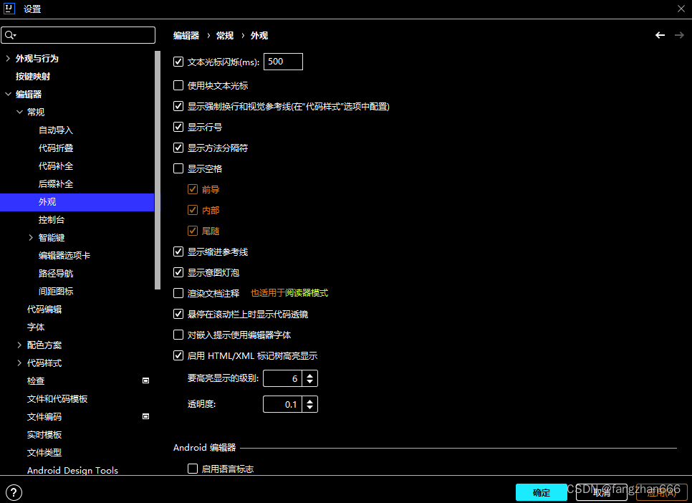Viewport: 692px width, 503px height.
Task: Toggle the 内部 checkbox
Action: 193,210
